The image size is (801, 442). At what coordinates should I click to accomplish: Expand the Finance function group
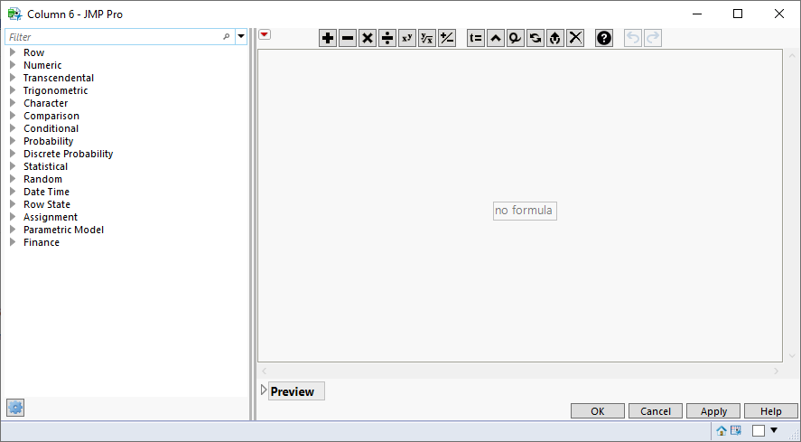[13, 242]
